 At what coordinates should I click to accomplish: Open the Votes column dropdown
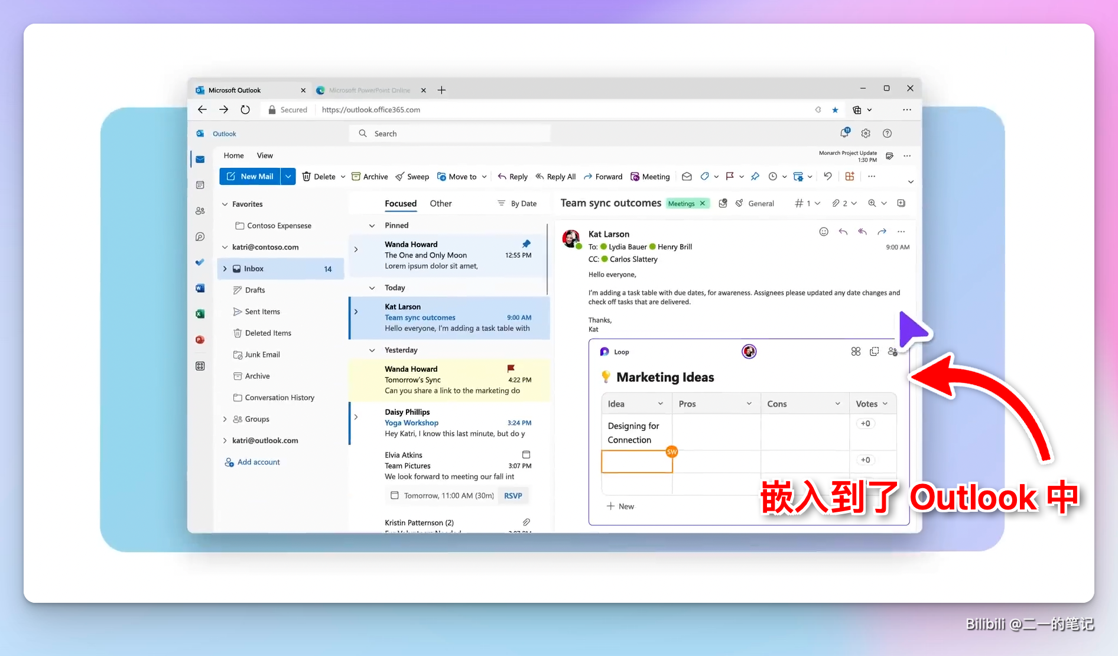point(885,404)
